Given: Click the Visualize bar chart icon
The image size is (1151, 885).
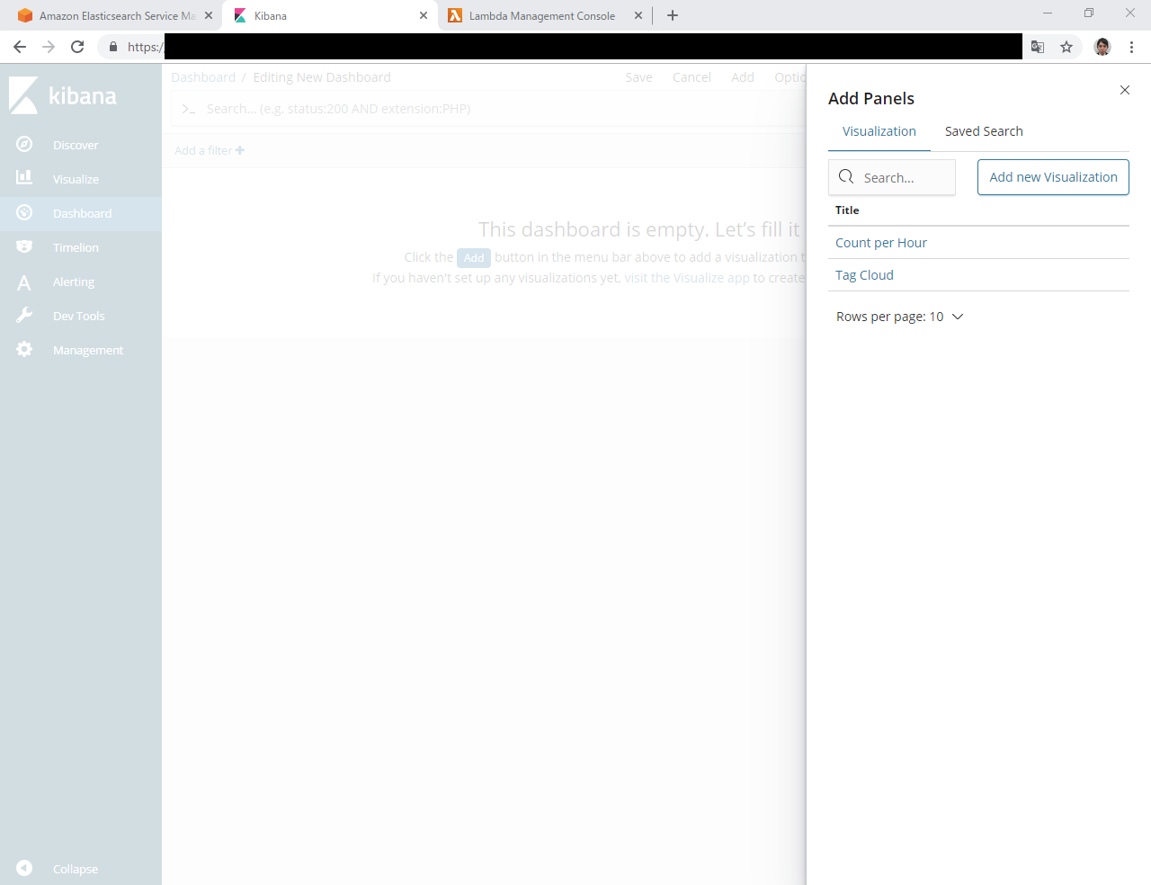Looking at the screenshot, I should [x=24, y=178].
